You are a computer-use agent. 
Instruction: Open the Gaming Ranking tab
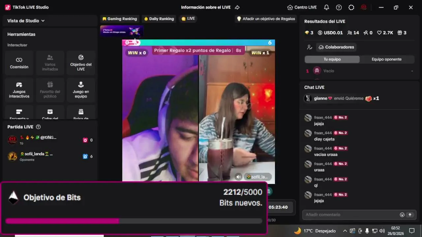coord(120,19)
